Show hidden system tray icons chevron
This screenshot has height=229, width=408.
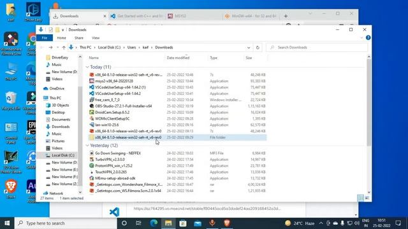pyautogui.click(x=321, y=223)
